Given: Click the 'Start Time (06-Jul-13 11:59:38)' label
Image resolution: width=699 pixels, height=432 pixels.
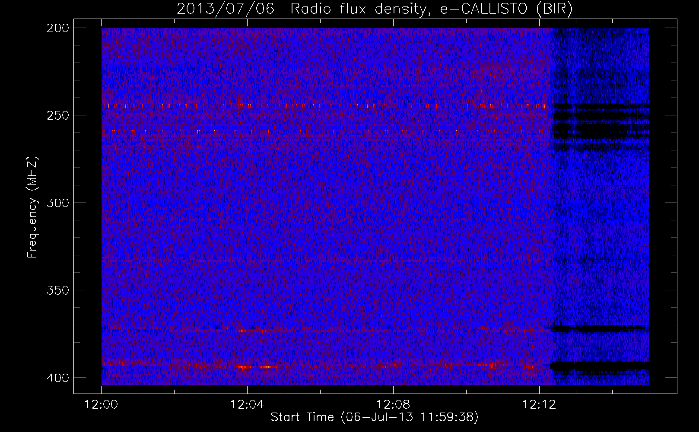Looking at the screenshot, I should click(x=375, y=417).
